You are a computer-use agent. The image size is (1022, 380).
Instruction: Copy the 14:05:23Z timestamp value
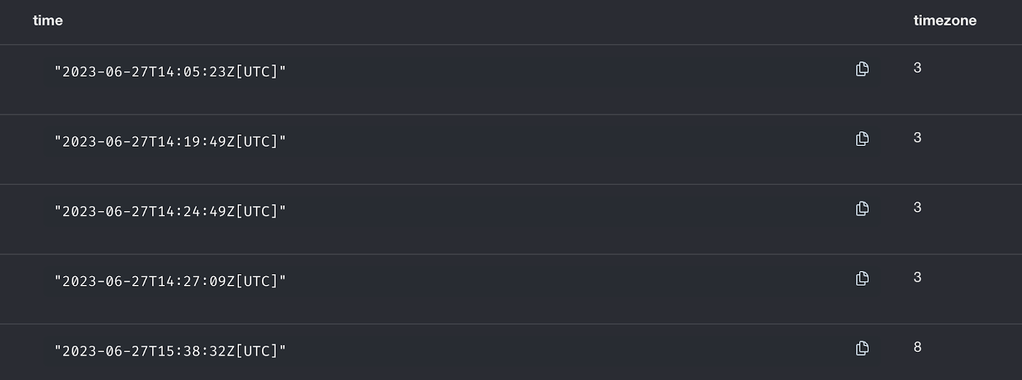[862, 69]
